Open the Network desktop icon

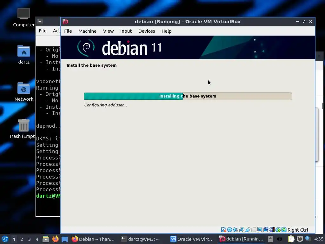click(x=23, y=92)
